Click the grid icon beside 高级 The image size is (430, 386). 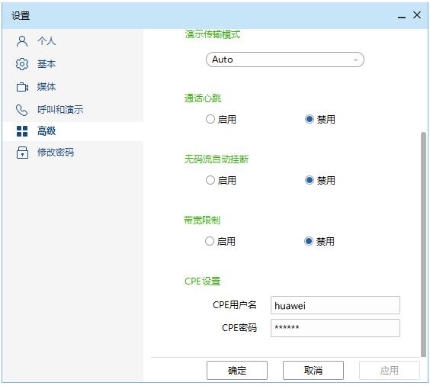point(22,131)
